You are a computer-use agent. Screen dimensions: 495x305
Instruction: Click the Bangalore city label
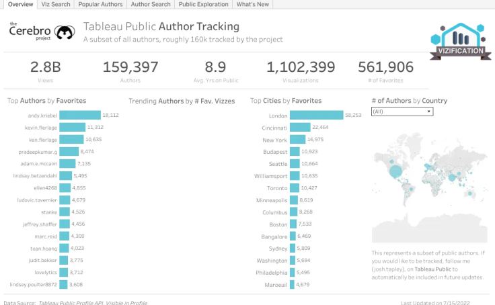point(274,236)
